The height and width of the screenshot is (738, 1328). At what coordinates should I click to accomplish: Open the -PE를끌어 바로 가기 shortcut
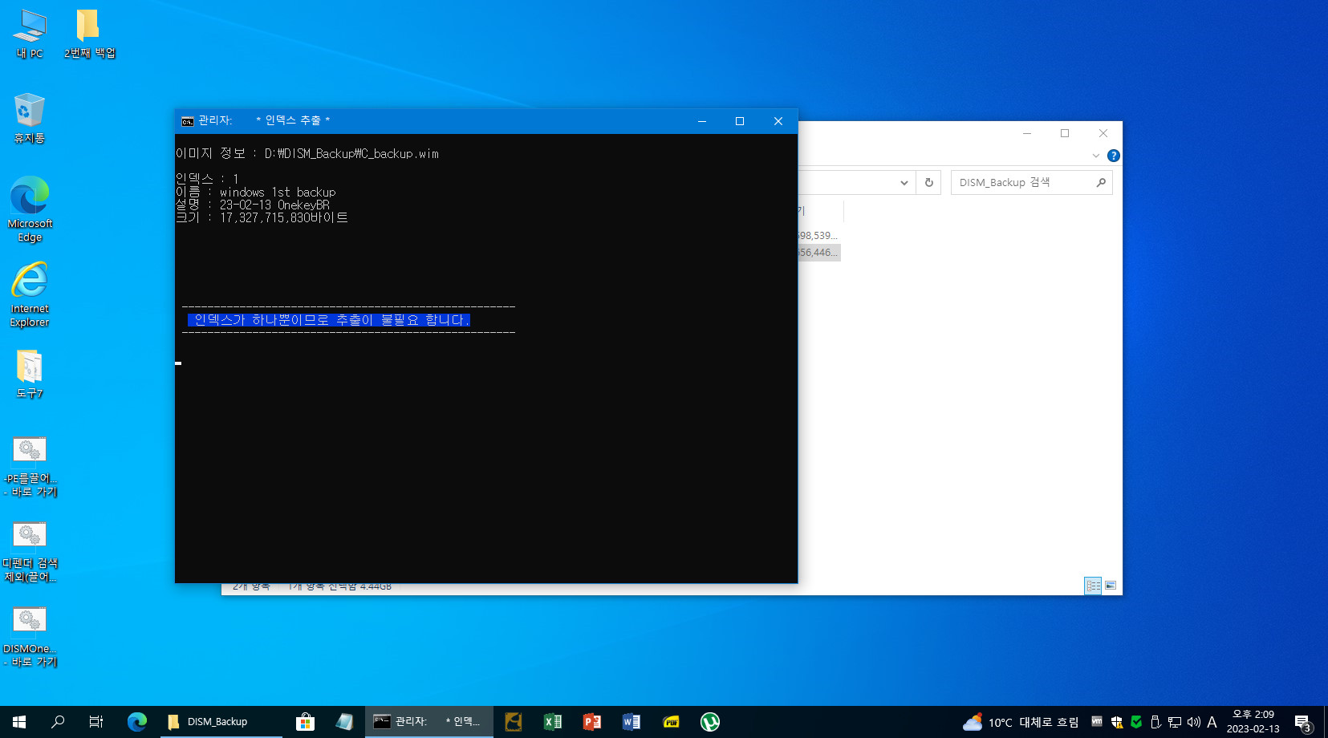30,467
